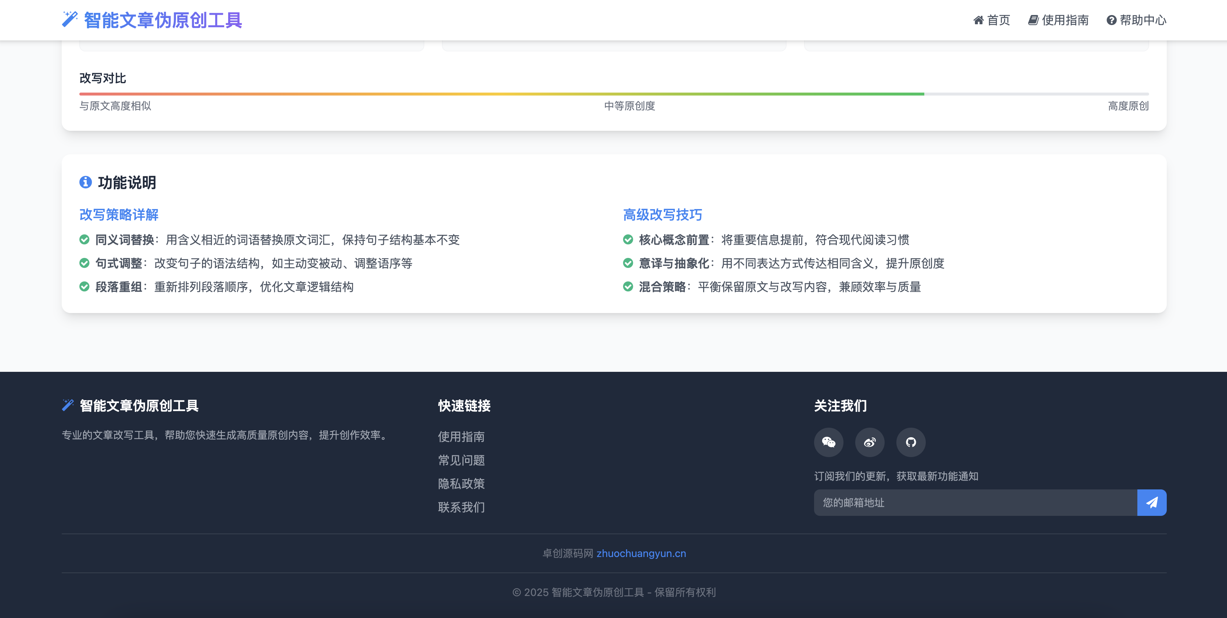Click green check icon beside 核心概念前置
Image resolution: width=1227 pixels, height=618 pixels.
pos(628,240)
